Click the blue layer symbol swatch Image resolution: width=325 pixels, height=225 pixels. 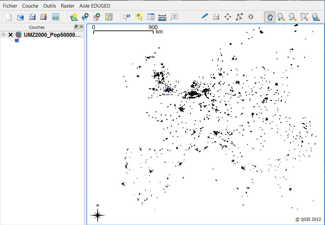coord(17,40)
